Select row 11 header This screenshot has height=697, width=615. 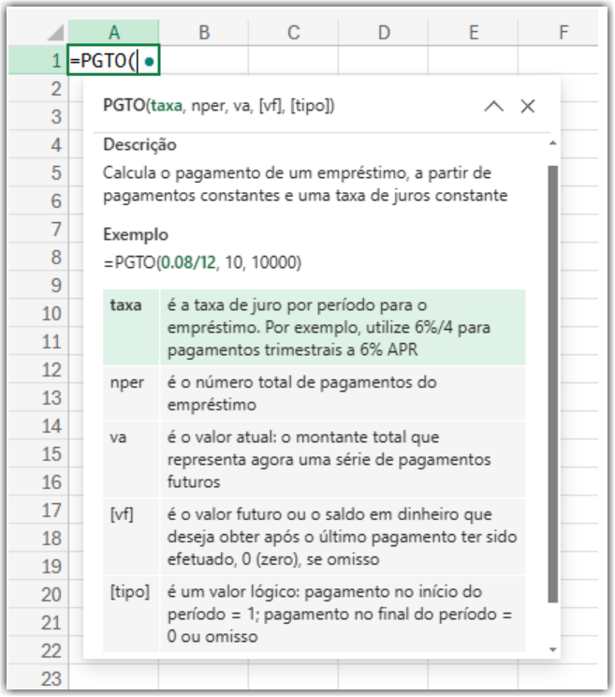pos(38,341)
